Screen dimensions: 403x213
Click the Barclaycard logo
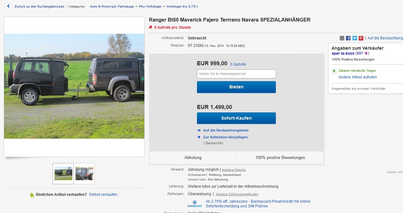click(195, 204)
